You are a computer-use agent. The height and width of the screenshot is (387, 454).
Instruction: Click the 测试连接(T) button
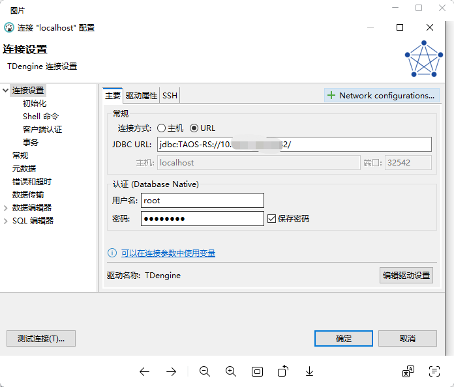point(41,338)
